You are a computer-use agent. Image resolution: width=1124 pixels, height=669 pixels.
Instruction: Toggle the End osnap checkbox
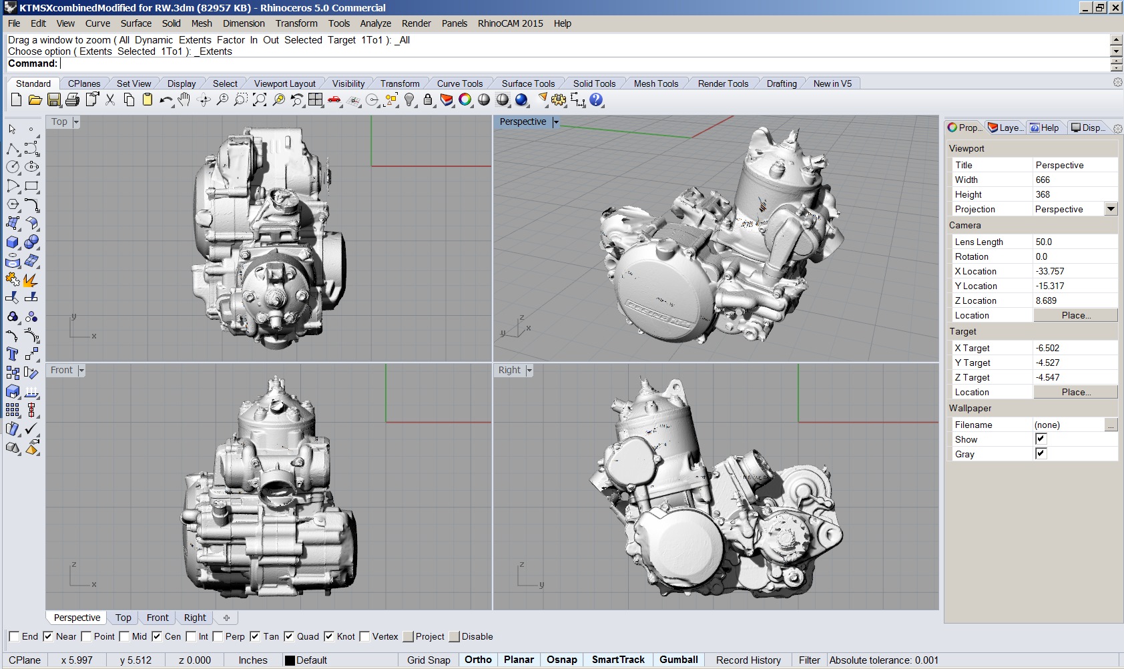coord(14,636)
